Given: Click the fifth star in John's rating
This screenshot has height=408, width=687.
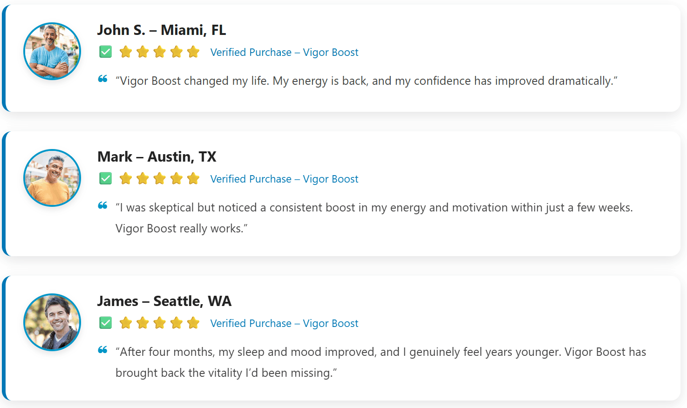Looking at the screenshot, I should click(193, 52).
